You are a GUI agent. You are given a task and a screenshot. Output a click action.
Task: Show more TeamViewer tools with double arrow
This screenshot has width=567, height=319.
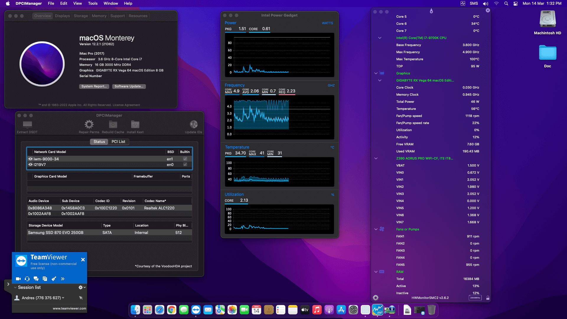click(x=63, y=279)
